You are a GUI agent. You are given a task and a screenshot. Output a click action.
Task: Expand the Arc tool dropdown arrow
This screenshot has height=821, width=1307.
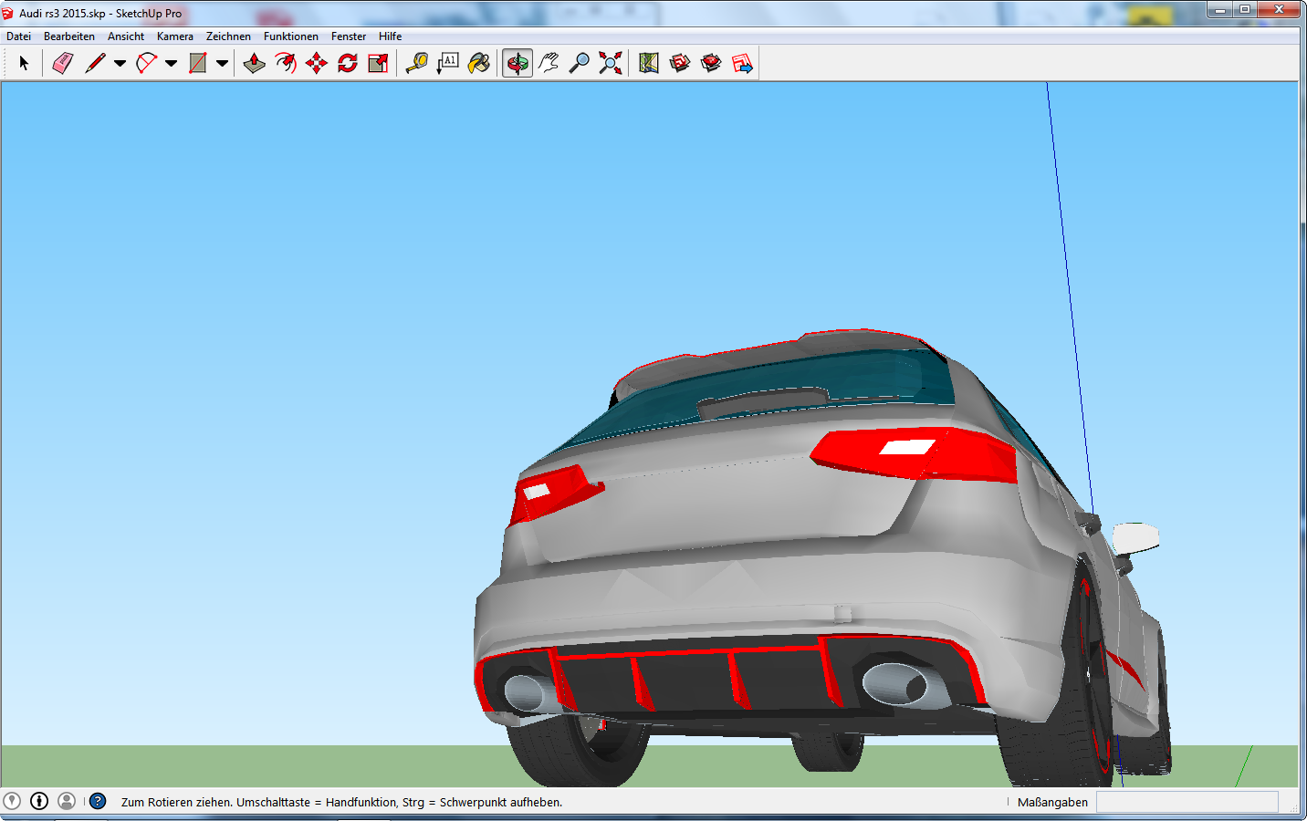tap(171, 63)
